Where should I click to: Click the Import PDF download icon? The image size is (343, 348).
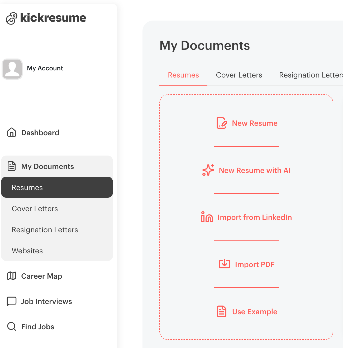[x=225, y=264]
